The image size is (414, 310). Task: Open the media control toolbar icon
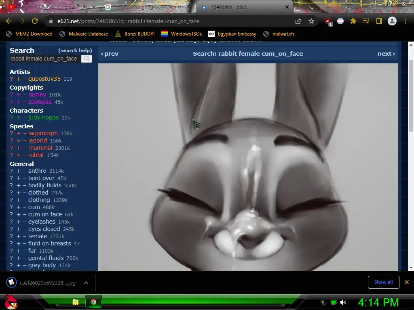click(366, 21)
